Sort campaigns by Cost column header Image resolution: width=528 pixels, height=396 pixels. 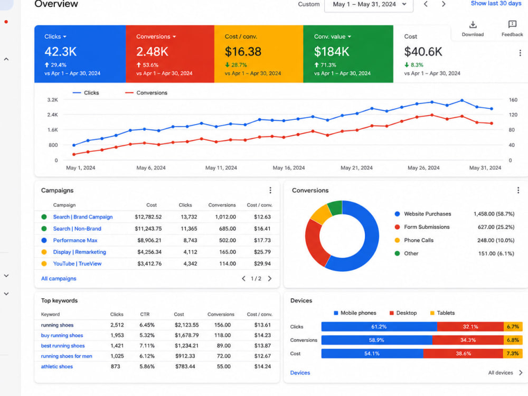pos(152,205)
